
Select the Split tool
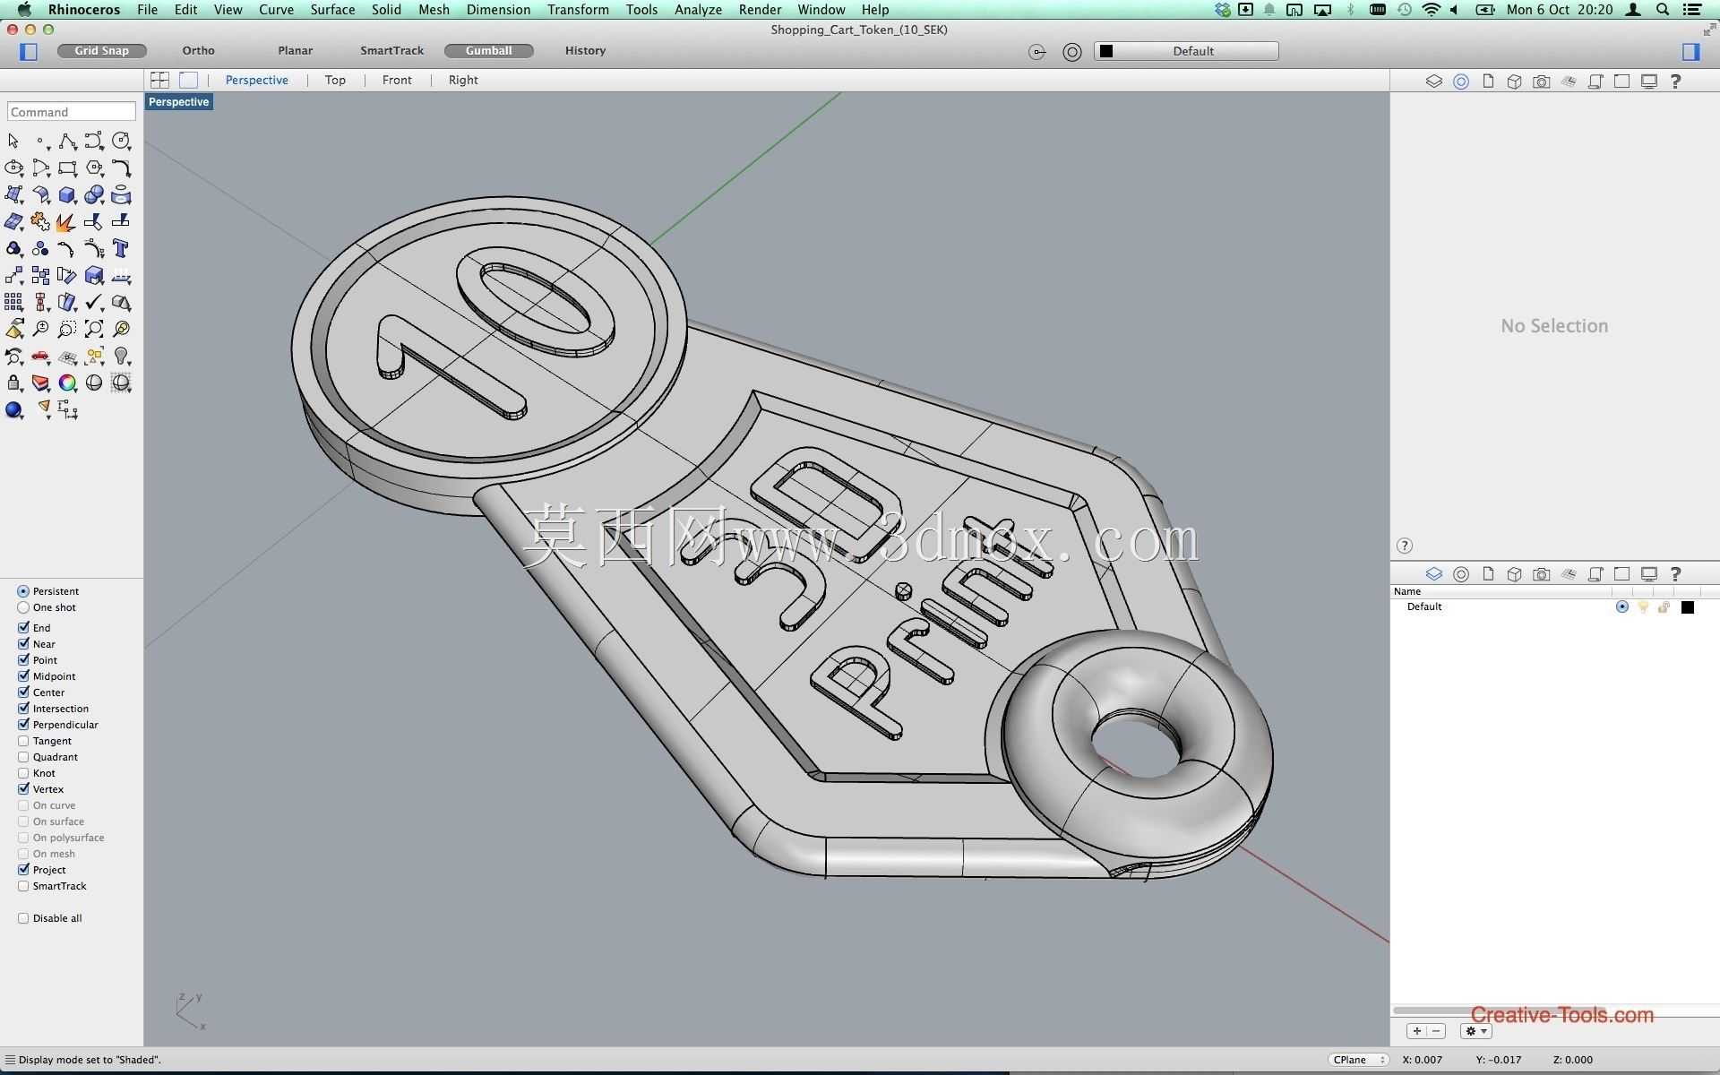121,222
